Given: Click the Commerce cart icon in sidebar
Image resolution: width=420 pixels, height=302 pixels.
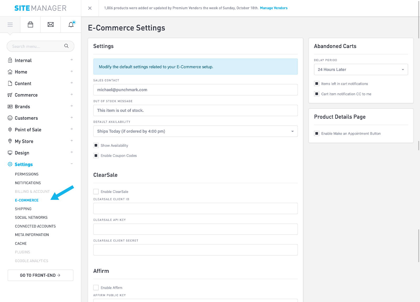Looking at the screenshot, I should 10,95.
